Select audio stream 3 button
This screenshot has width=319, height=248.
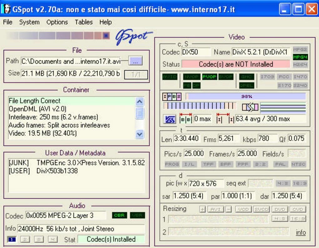click(x=39, y=240)
